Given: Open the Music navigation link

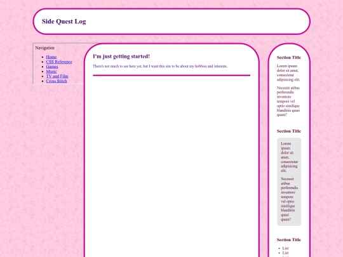Looking at the screenshot, I should (x=51, y=72).
